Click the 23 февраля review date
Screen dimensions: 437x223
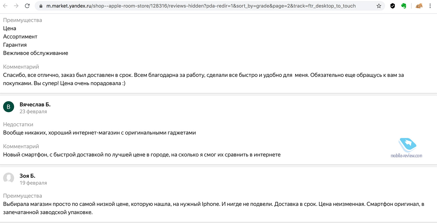[x=33, y=111]
